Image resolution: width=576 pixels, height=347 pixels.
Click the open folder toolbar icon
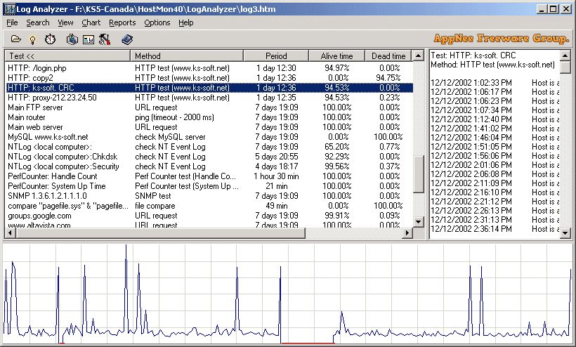[15, 39]
